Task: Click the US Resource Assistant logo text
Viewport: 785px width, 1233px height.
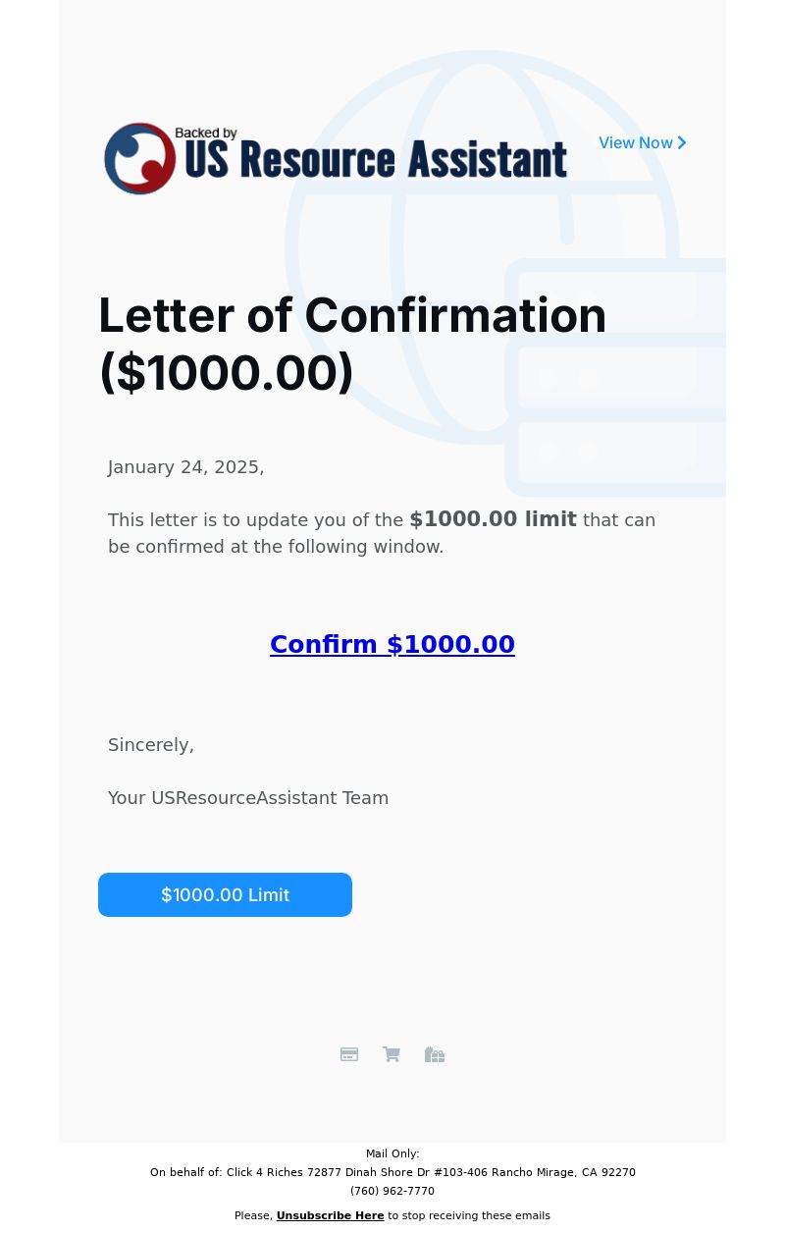Action: click(x=376, y=161)
